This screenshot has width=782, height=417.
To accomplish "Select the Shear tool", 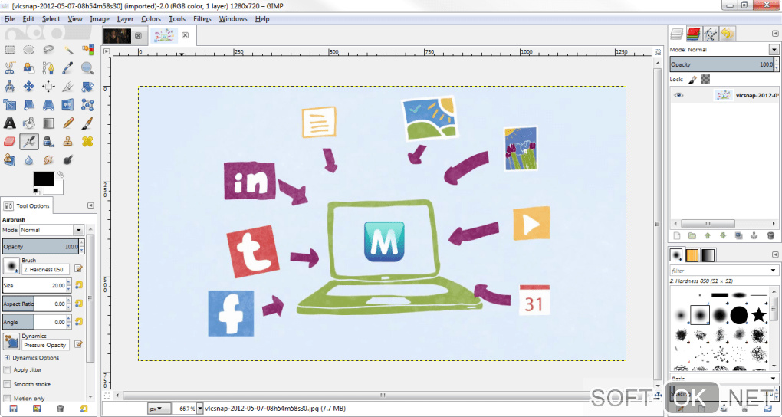I will pyautogui.click(x=29, y=105).
